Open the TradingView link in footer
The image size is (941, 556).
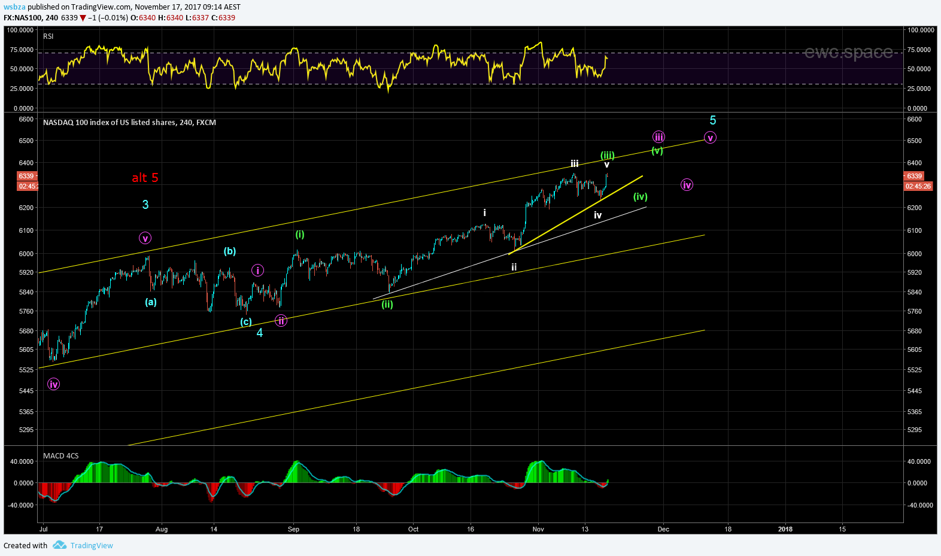coord(92,546)
